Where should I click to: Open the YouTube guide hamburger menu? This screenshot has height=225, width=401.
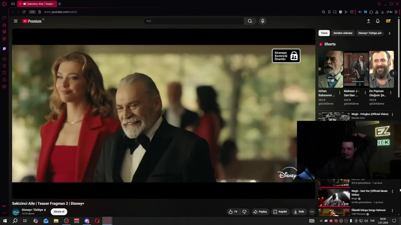point(16,21)
